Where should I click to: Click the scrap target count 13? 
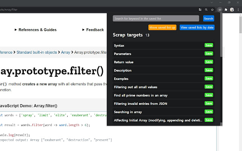click(x=147, y=35)
